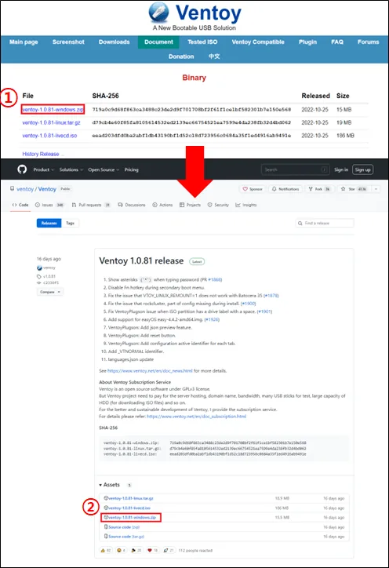Screen dimensions: 389x568
Task: Add a hooray party reaction
Action: coord(136,550)
